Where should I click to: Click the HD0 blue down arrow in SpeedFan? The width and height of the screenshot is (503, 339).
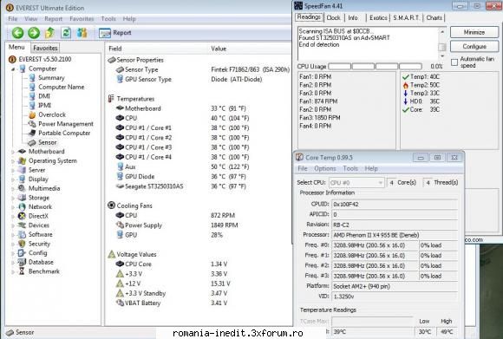406,101
